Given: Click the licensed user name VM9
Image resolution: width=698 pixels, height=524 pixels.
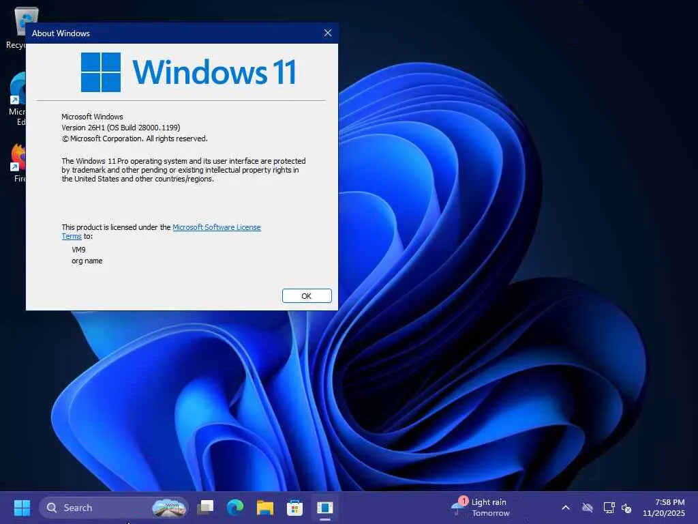Looking at the screenshot, I should pyautogui.click(x=79, y=250).
